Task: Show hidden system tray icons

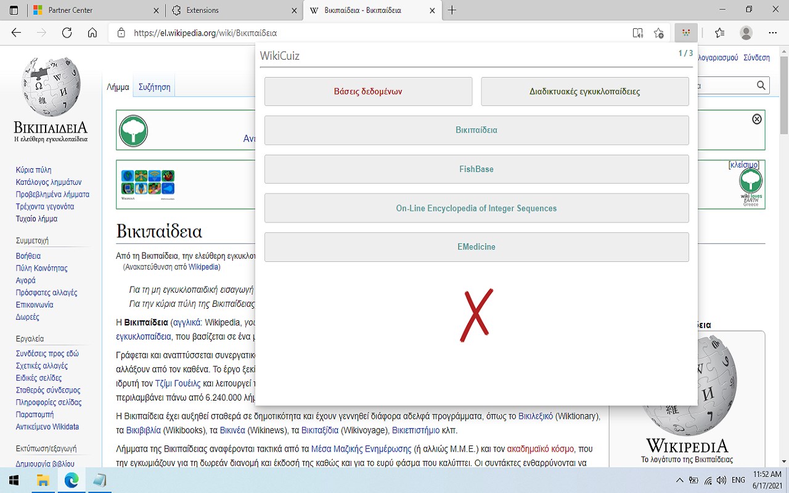Action: [679, 480]
